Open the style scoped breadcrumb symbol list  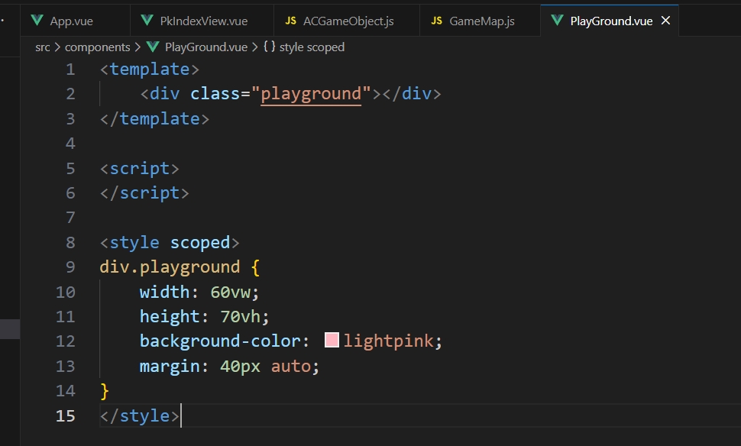click(x=312, y=47)
